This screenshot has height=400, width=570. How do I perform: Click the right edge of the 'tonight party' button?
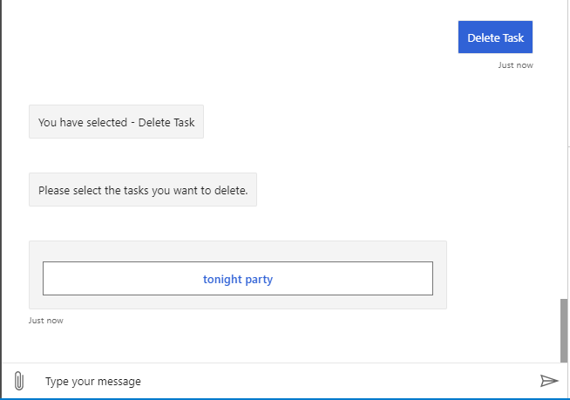point(425,279)
